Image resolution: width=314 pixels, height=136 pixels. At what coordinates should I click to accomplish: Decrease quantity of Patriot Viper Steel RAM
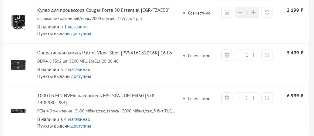[x=240, y=55]
